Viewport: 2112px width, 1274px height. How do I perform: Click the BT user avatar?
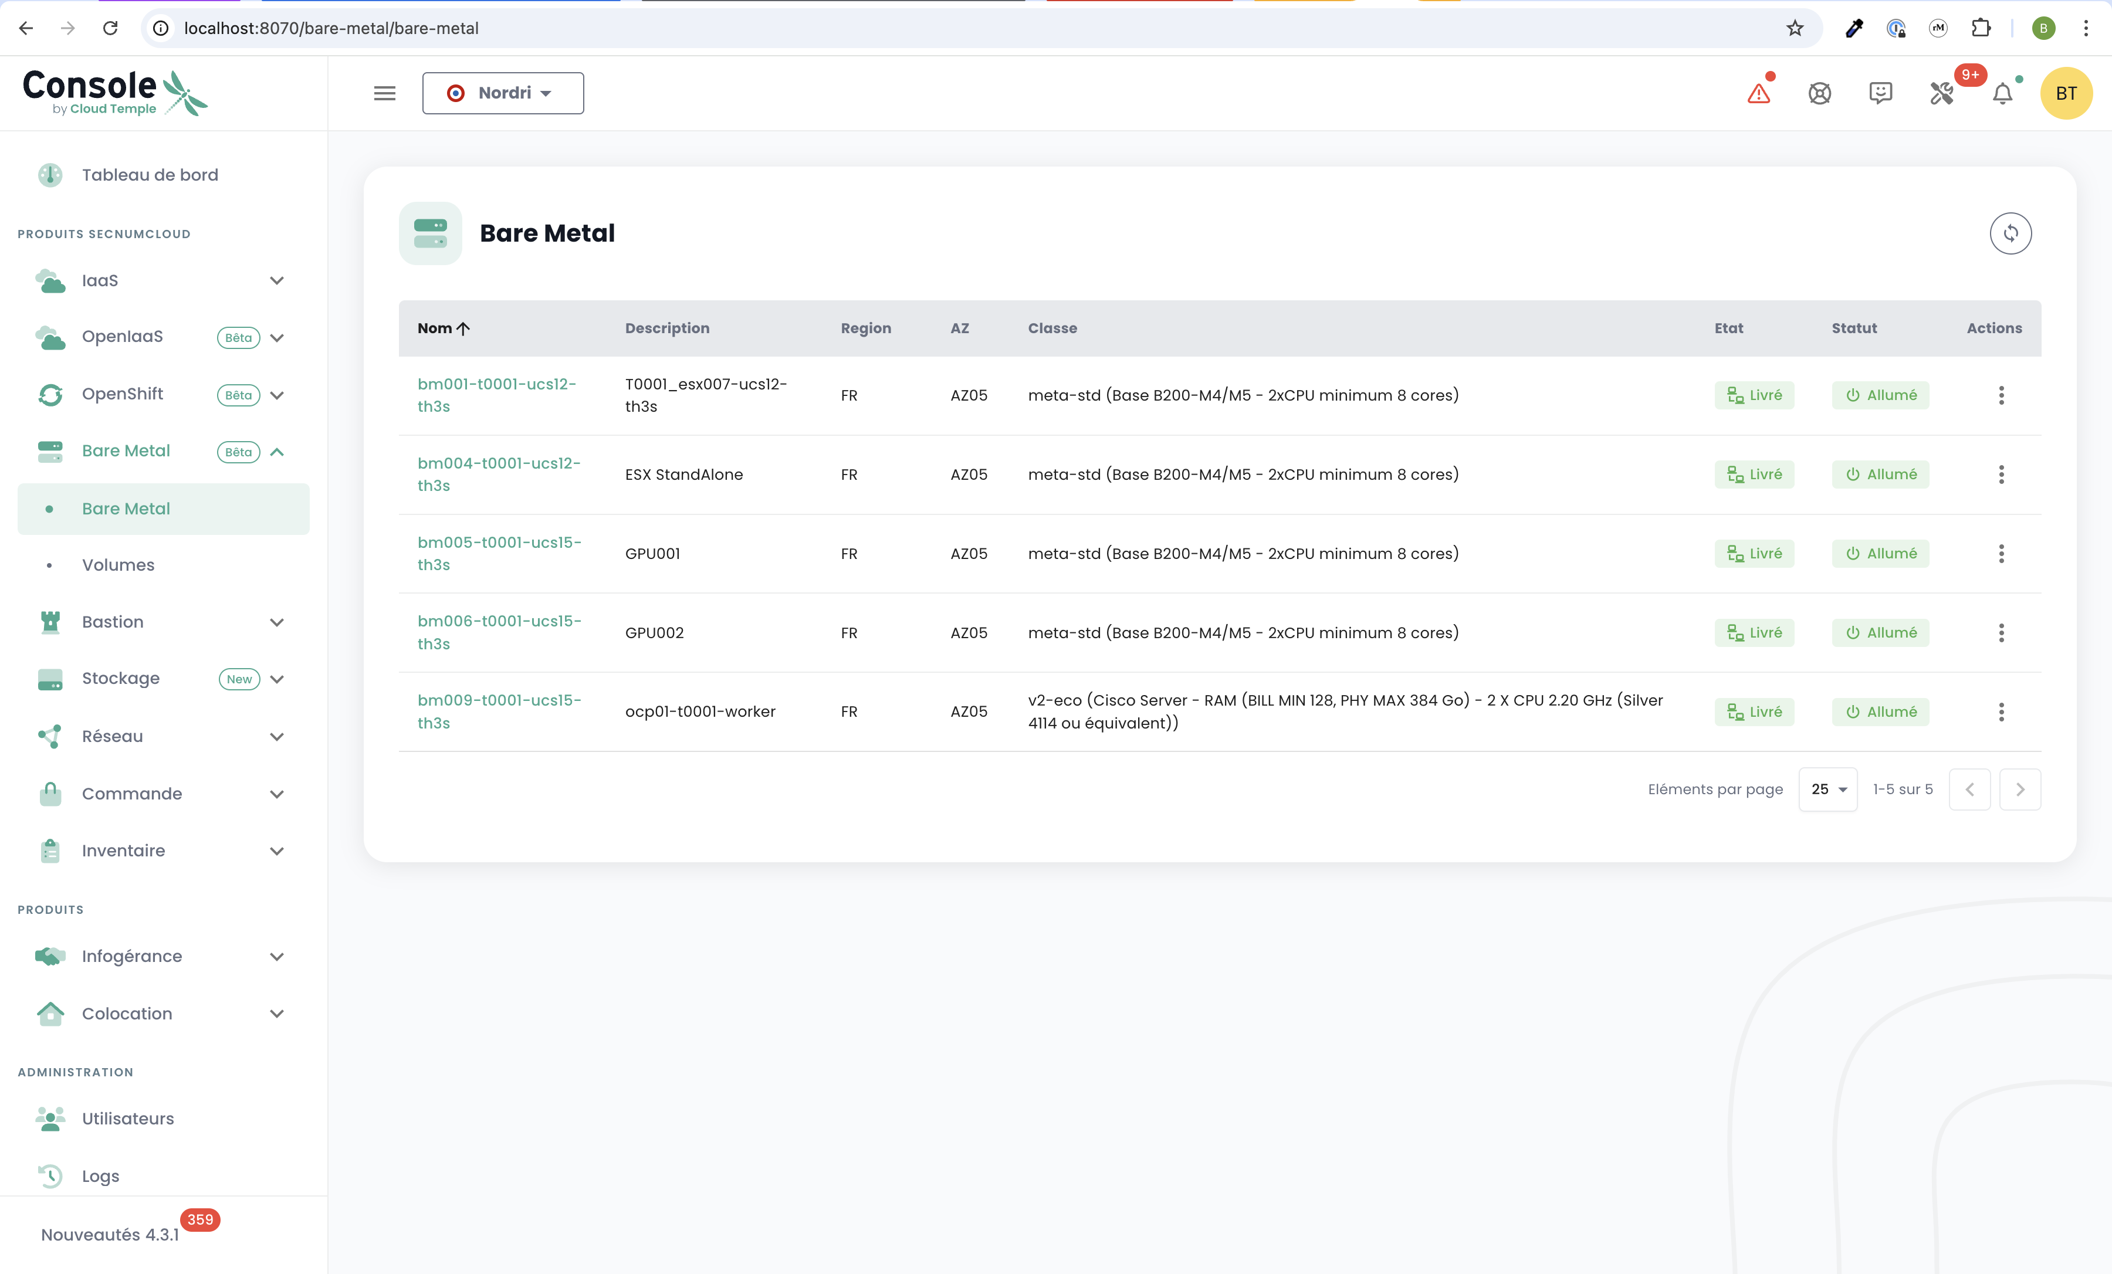click(x=2066, y=93)
